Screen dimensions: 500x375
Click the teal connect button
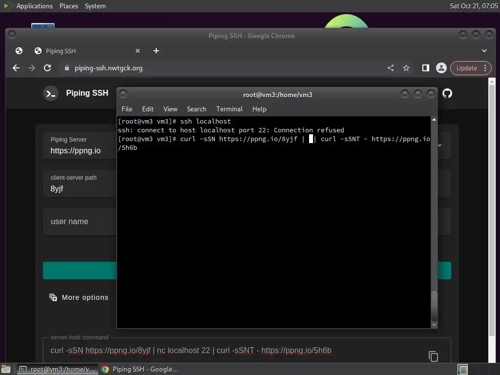(80, 271)
